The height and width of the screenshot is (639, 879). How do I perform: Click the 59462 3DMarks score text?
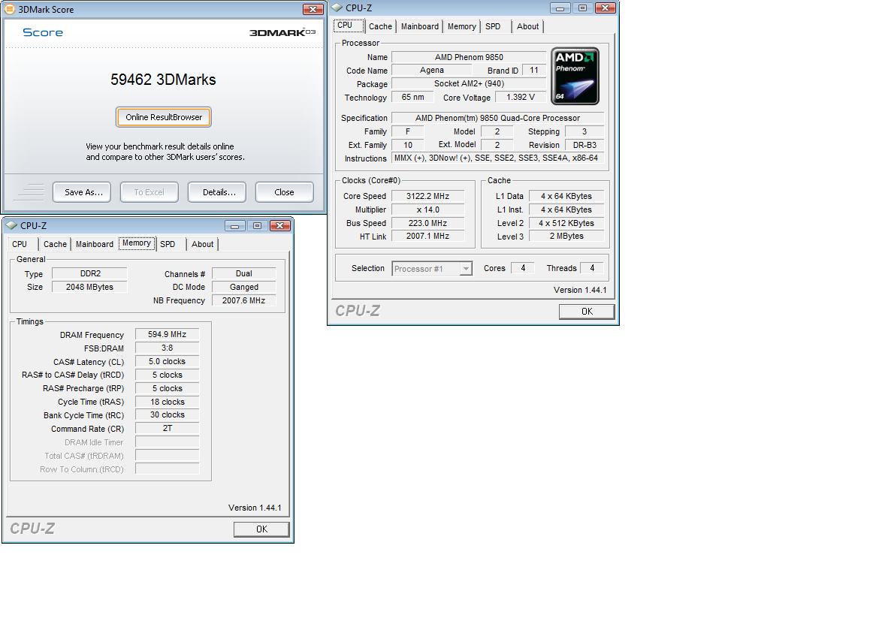coord(163,80)
